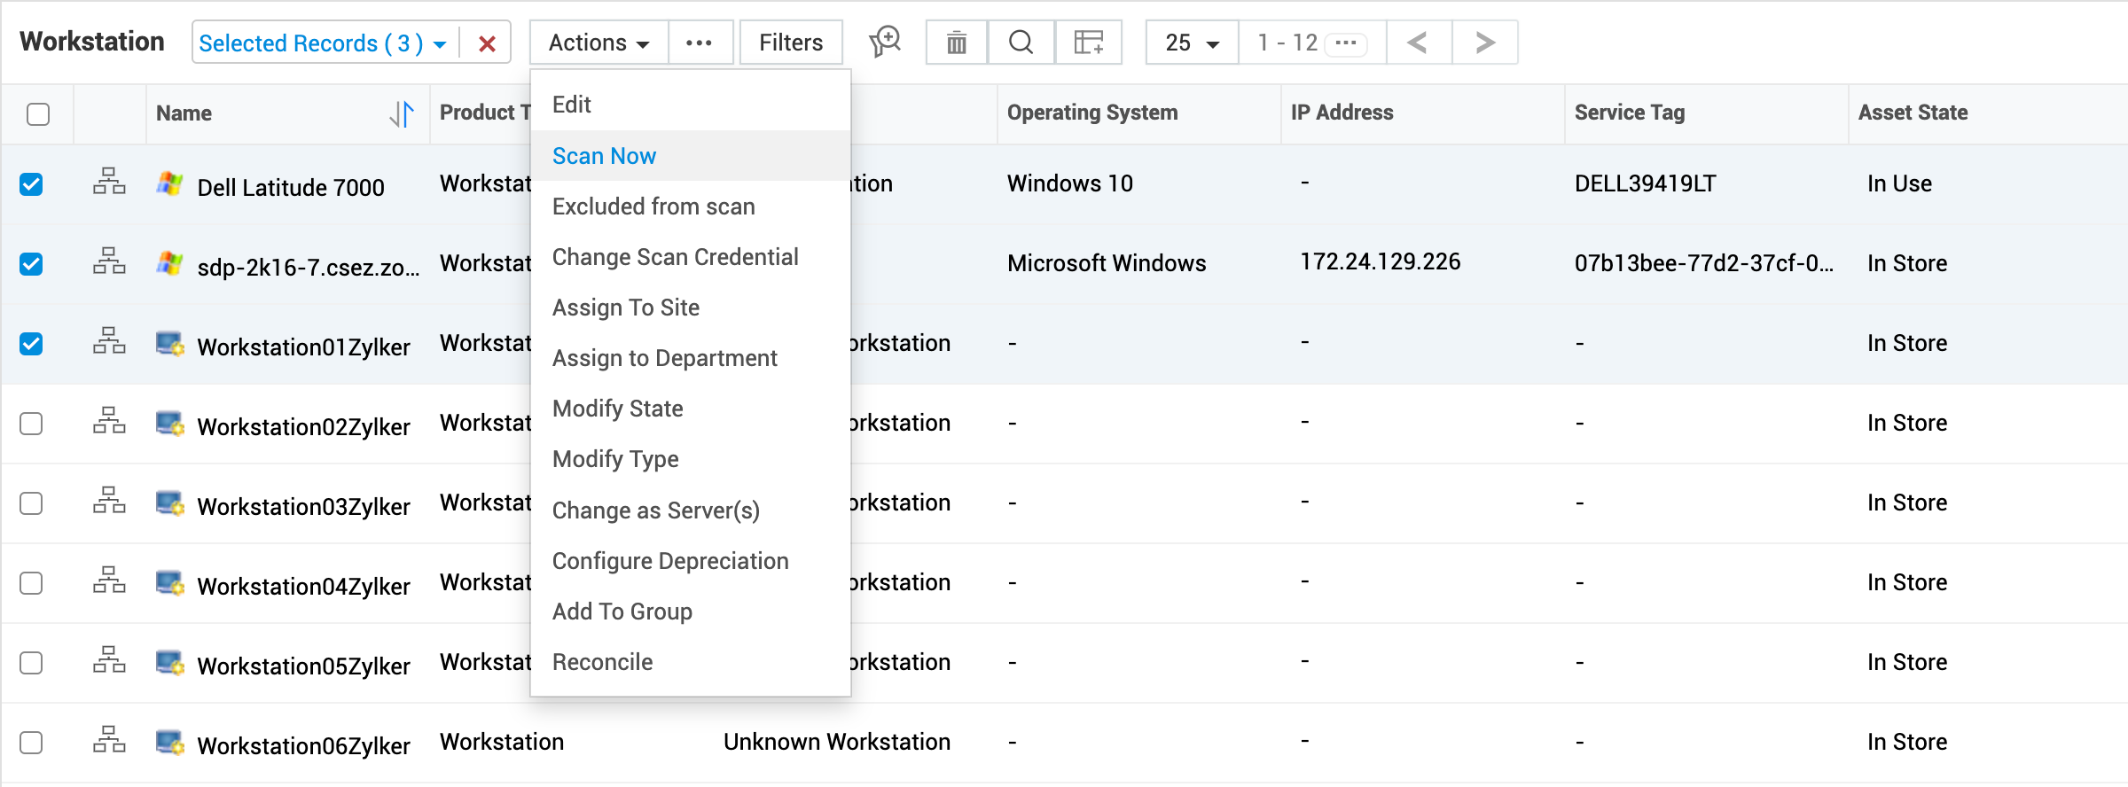Image resolution: width=2128 pixels, height=787 pixels.
Task: Click the advanced search zoom-pin icon
Action: tap(884, 42)
